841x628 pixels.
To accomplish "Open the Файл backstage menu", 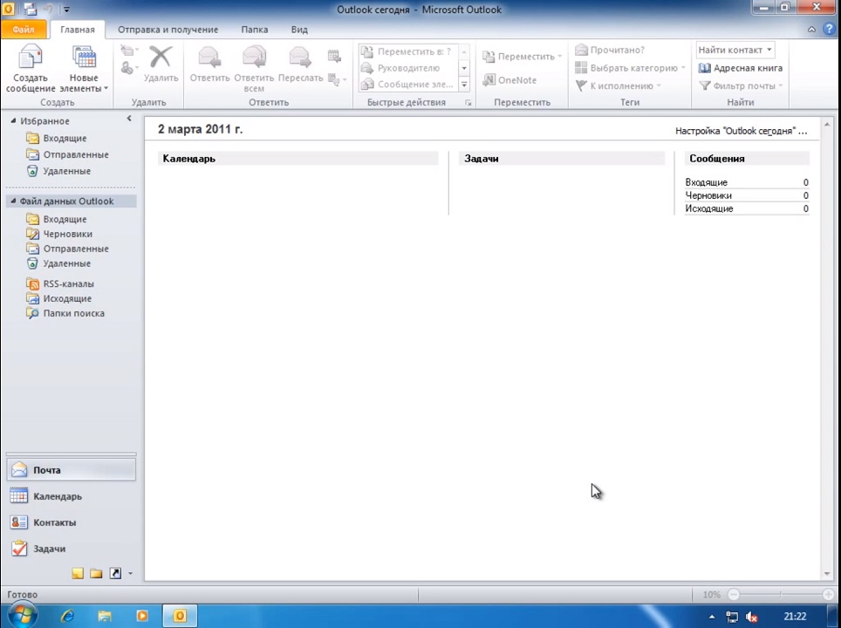I will click(x=24, y=30).
